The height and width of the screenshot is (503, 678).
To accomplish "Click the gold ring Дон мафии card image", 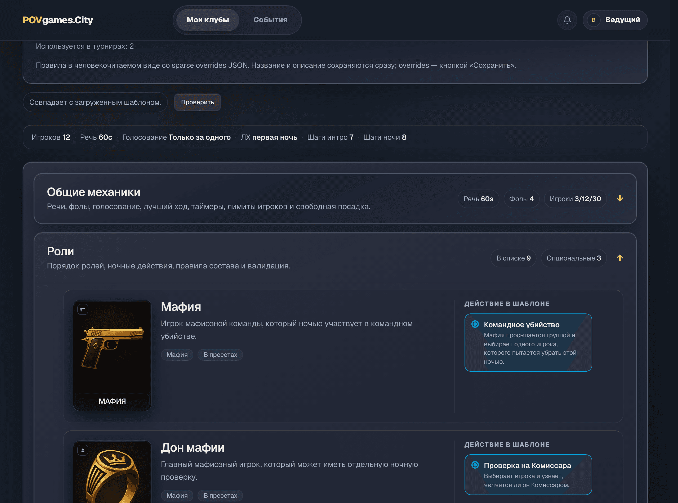I will 112,472.
